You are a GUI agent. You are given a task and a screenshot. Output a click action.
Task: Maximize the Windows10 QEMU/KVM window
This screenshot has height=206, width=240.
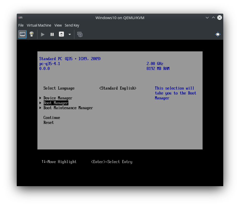pyautogui.click(x=213, y=18)
